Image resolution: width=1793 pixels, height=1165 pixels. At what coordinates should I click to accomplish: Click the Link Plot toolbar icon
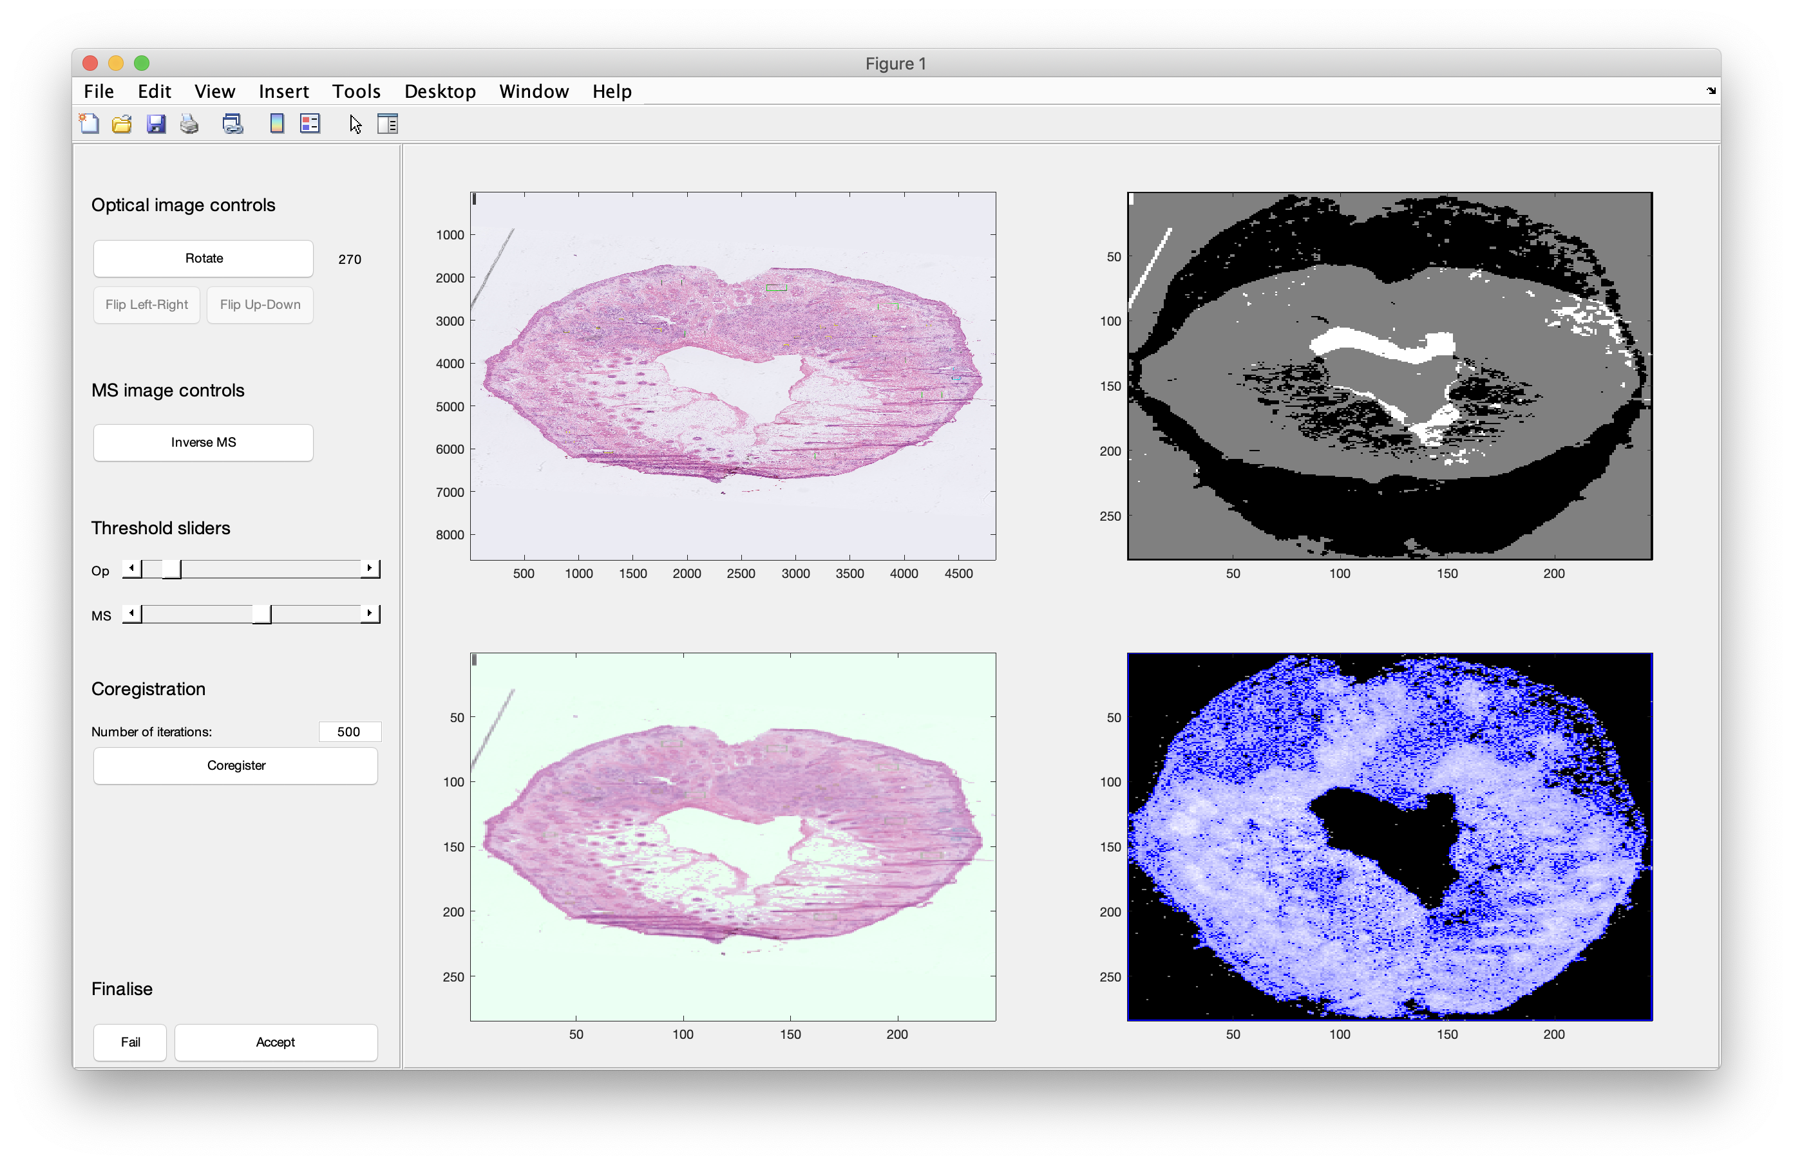(x=232, y=124)
